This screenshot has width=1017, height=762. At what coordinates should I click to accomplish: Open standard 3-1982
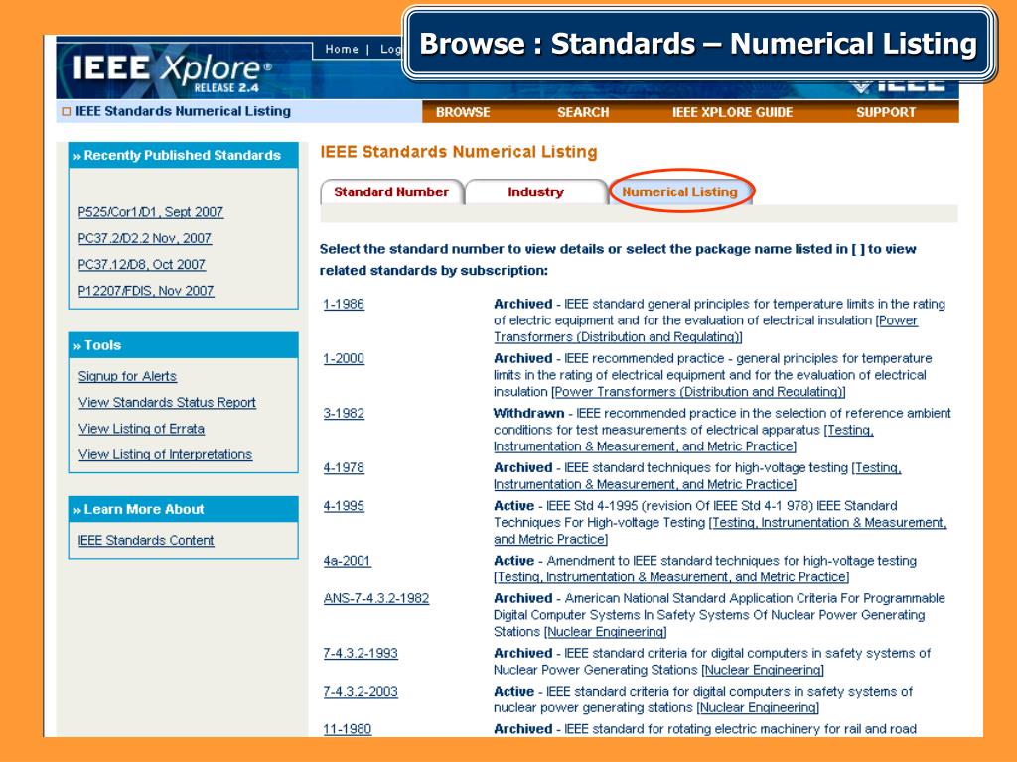[344, 413]
